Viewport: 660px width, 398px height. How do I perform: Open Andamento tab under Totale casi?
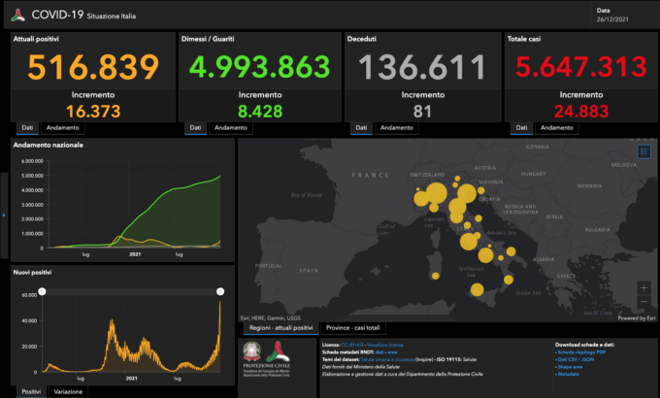(x=557, y=127)
